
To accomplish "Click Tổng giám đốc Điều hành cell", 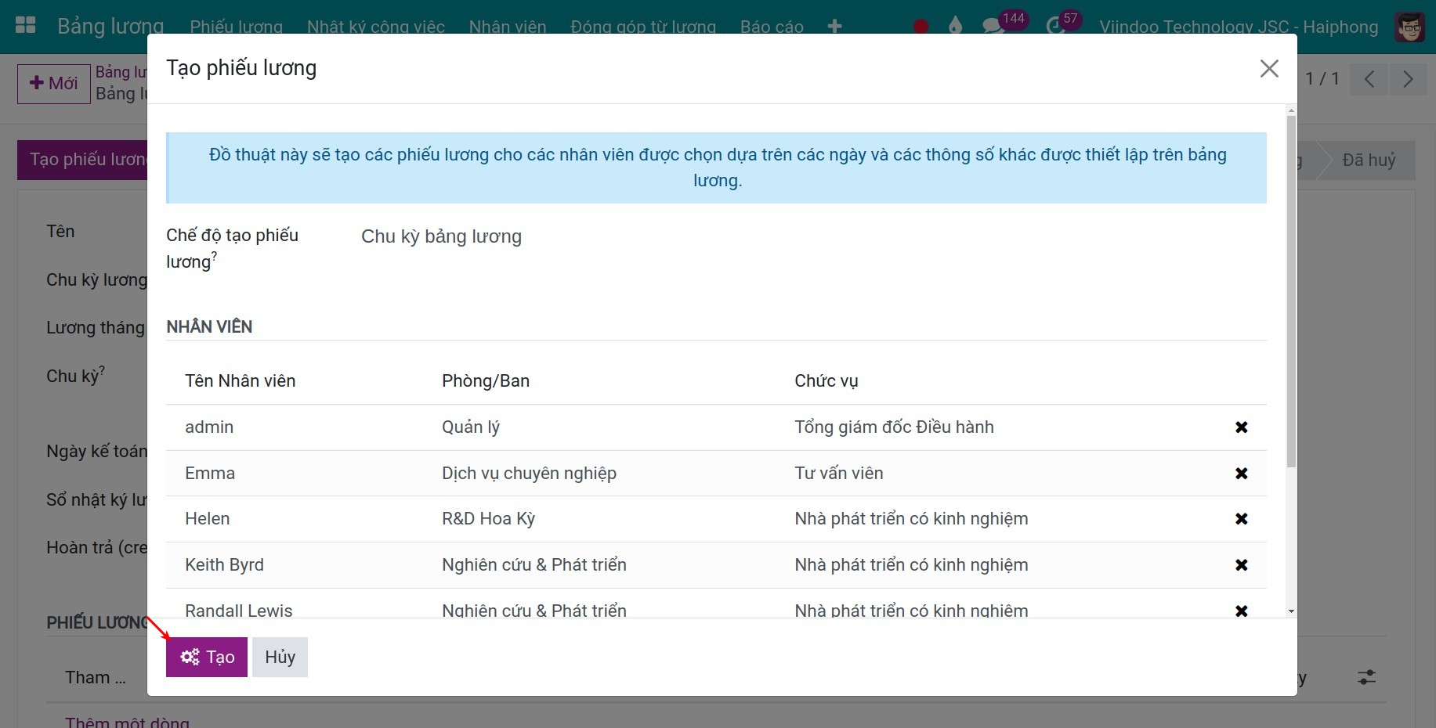I will coord(894,427).
